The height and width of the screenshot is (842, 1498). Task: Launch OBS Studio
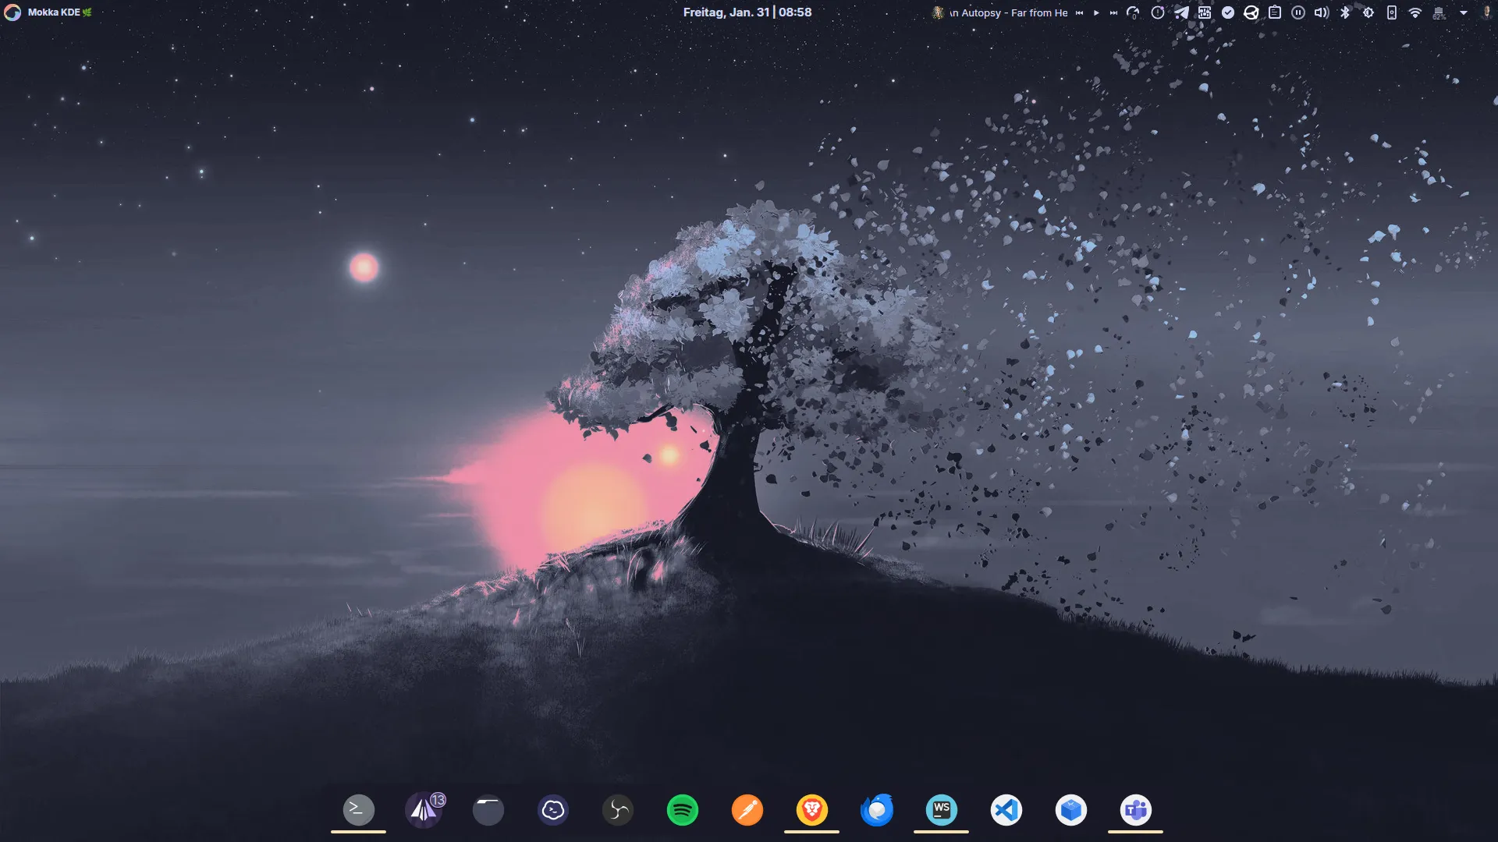(x=617, y=810)
